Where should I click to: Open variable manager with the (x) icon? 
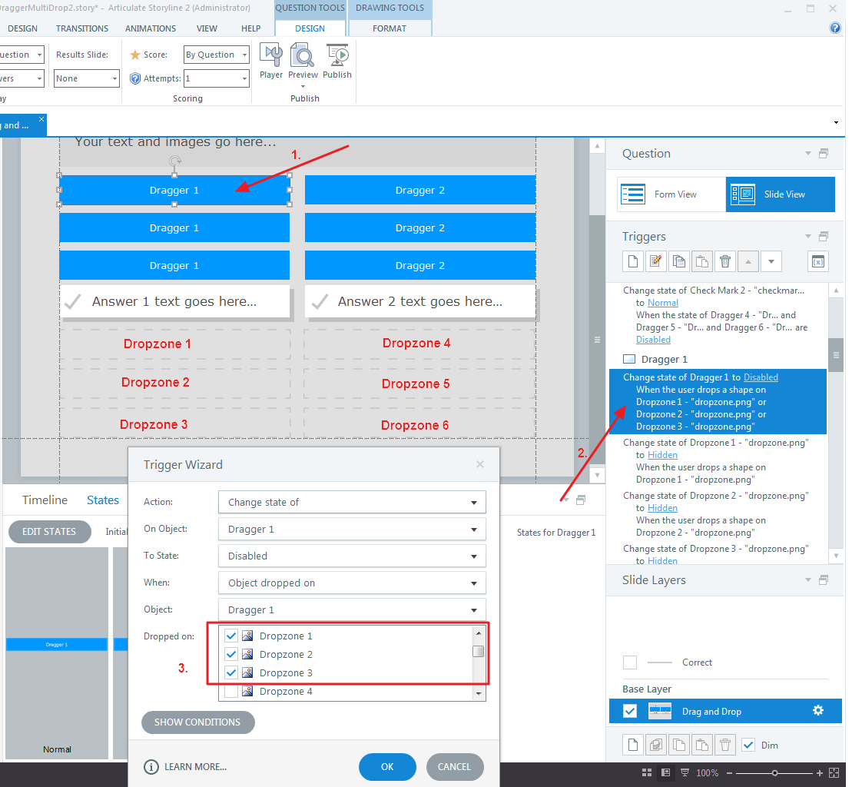(817, 261)
